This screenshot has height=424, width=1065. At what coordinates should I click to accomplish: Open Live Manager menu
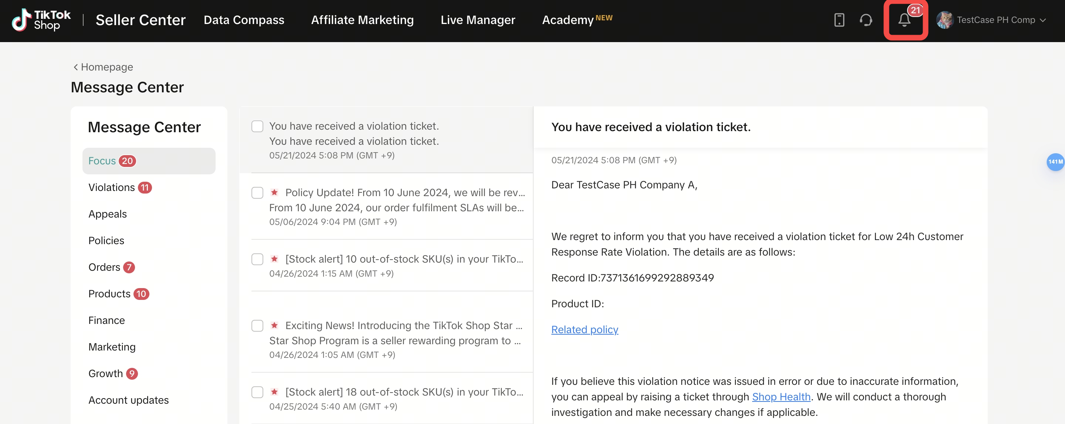(477, 20)
